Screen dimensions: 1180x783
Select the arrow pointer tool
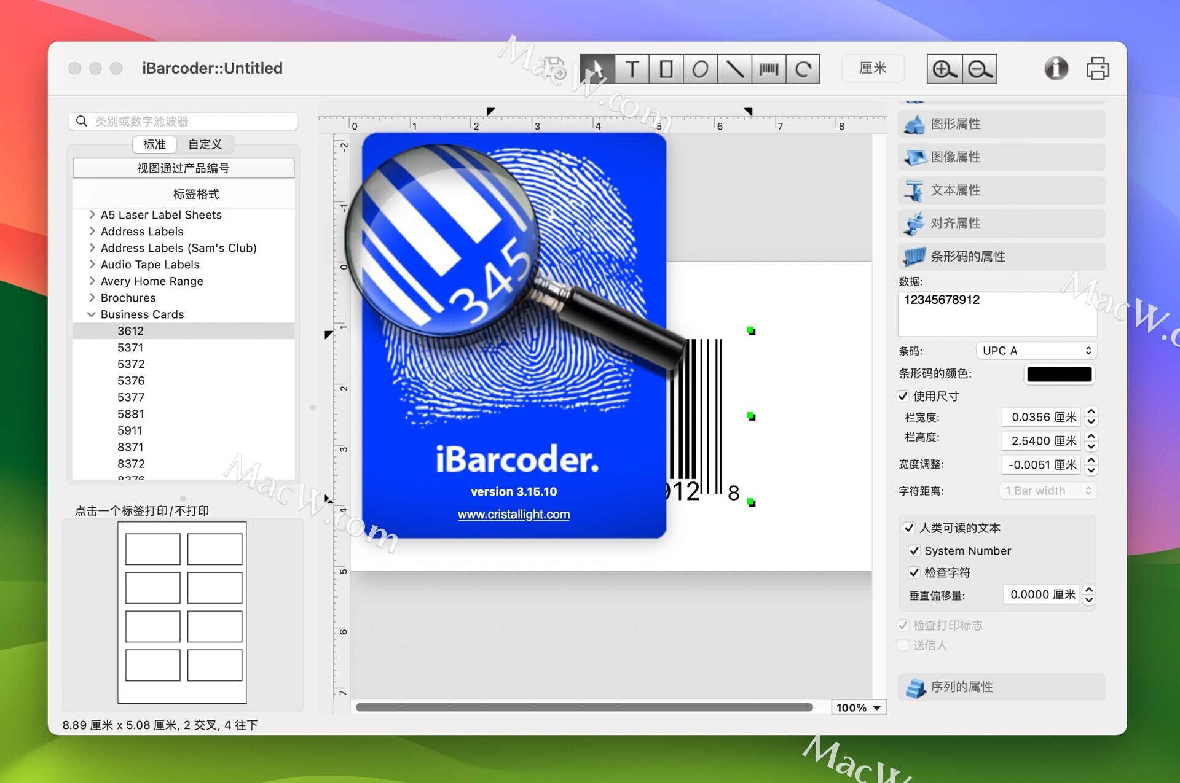(x=597, y=69)
